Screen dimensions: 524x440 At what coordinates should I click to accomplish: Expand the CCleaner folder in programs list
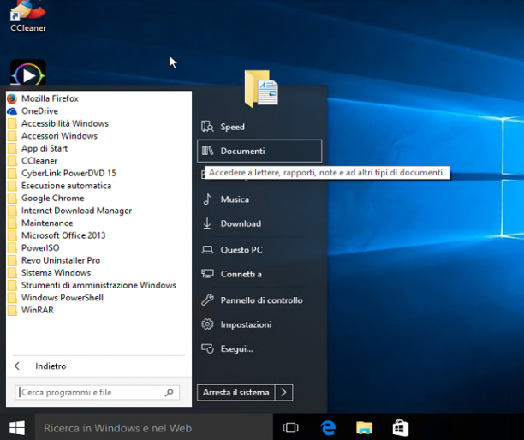pyautogui.click(x=33, y=161)
